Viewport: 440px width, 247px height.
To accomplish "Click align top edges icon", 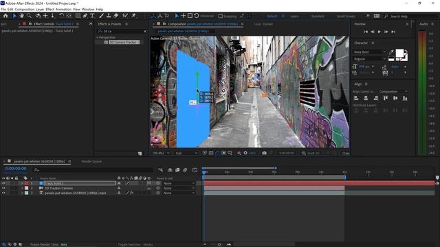I will point(386,98).
